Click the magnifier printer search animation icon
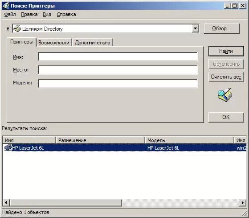The height and width of the screenshot is (218, 249). (225, 95)
